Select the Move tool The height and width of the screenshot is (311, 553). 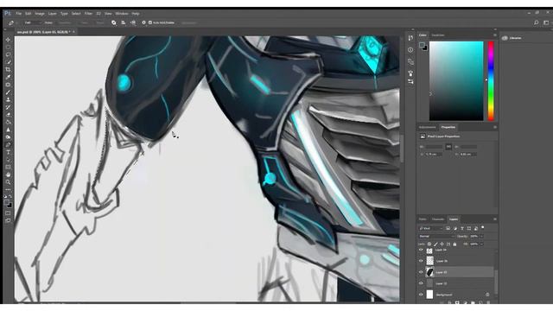[x=8, y=40]
